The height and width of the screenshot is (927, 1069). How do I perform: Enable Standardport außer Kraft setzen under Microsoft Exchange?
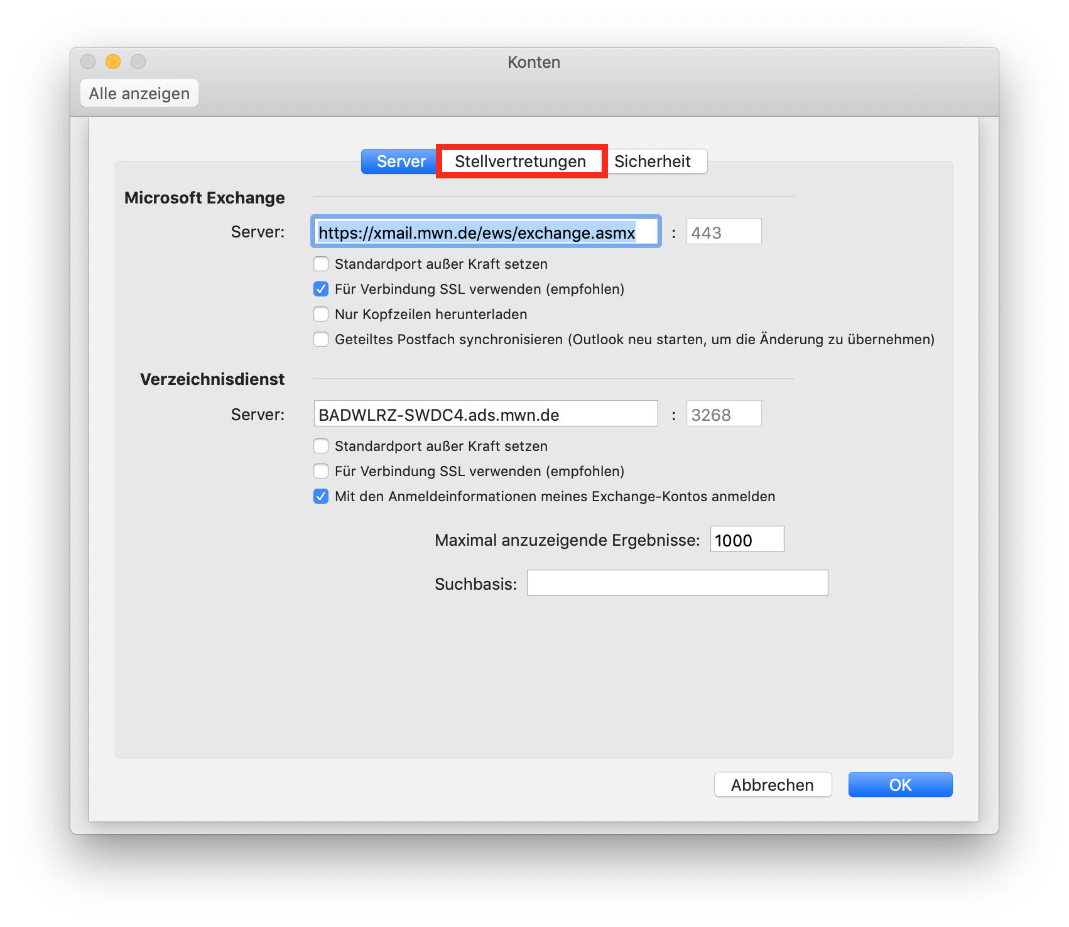tap(321, 264)
